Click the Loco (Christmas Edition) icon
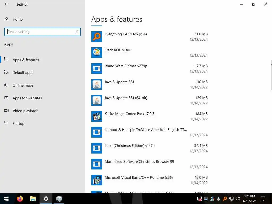The height and width of the screenshot is (204, 272). (97, 148)
